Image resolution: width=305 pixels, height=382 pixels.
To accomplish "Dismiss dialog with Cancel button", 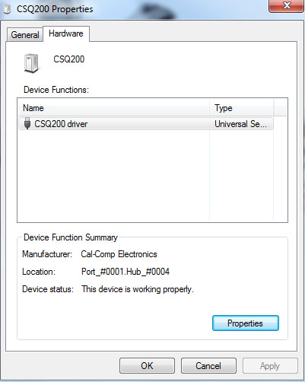I will [208, 366].
